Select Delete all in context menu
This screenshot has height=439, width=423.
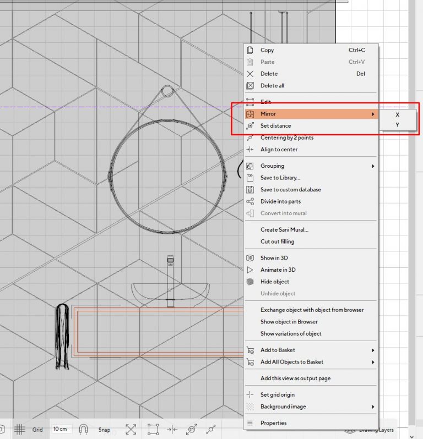coord(272,85)
